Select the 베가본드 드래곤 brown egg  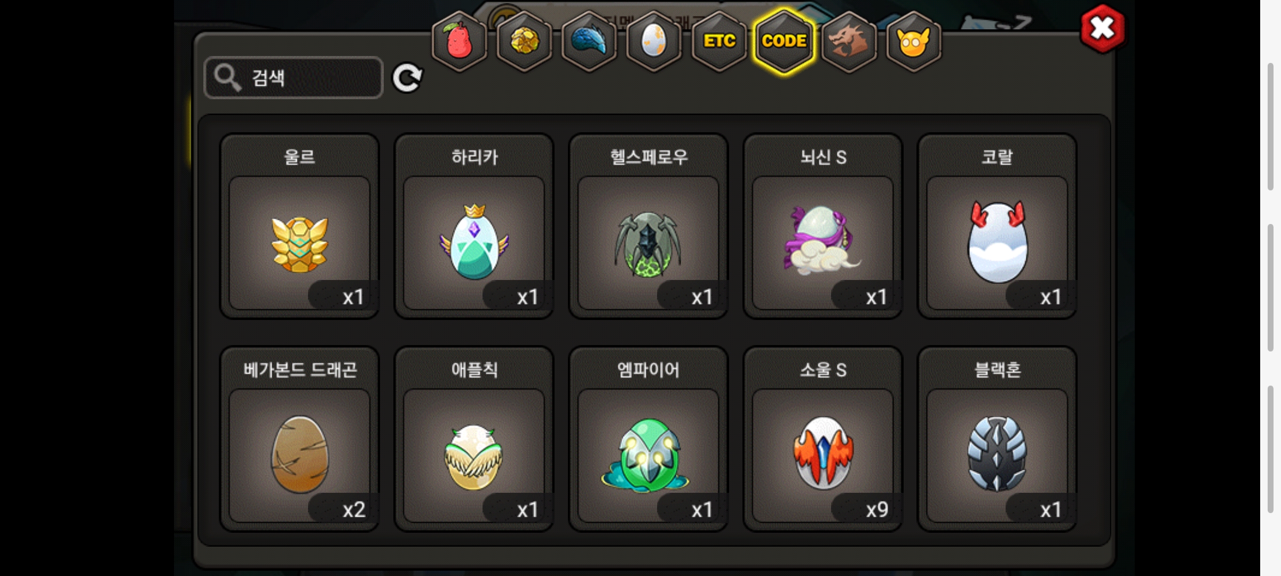click(299, 438)
